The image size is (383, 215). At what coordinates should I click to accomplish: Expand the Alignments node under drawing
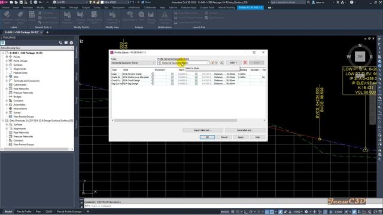pyautogui.click(x=7, y=69)
